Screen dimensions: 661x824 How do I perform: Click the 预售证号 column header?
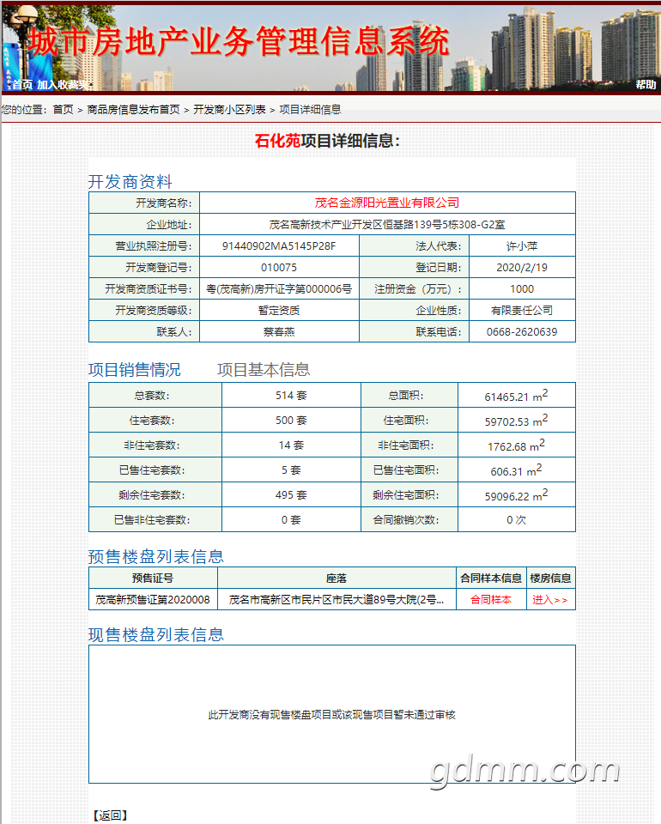coord(153,578)
